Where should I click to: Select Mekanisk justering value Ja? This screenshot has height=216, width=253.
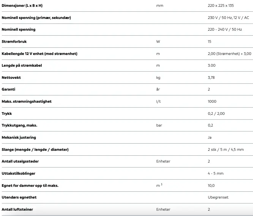(x=210, y=138)
